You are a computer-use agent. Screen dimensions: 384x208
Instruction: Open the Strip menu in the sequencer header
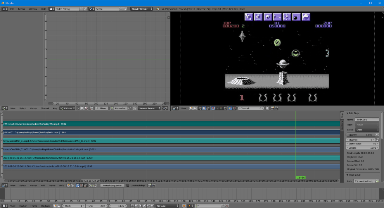61,186
